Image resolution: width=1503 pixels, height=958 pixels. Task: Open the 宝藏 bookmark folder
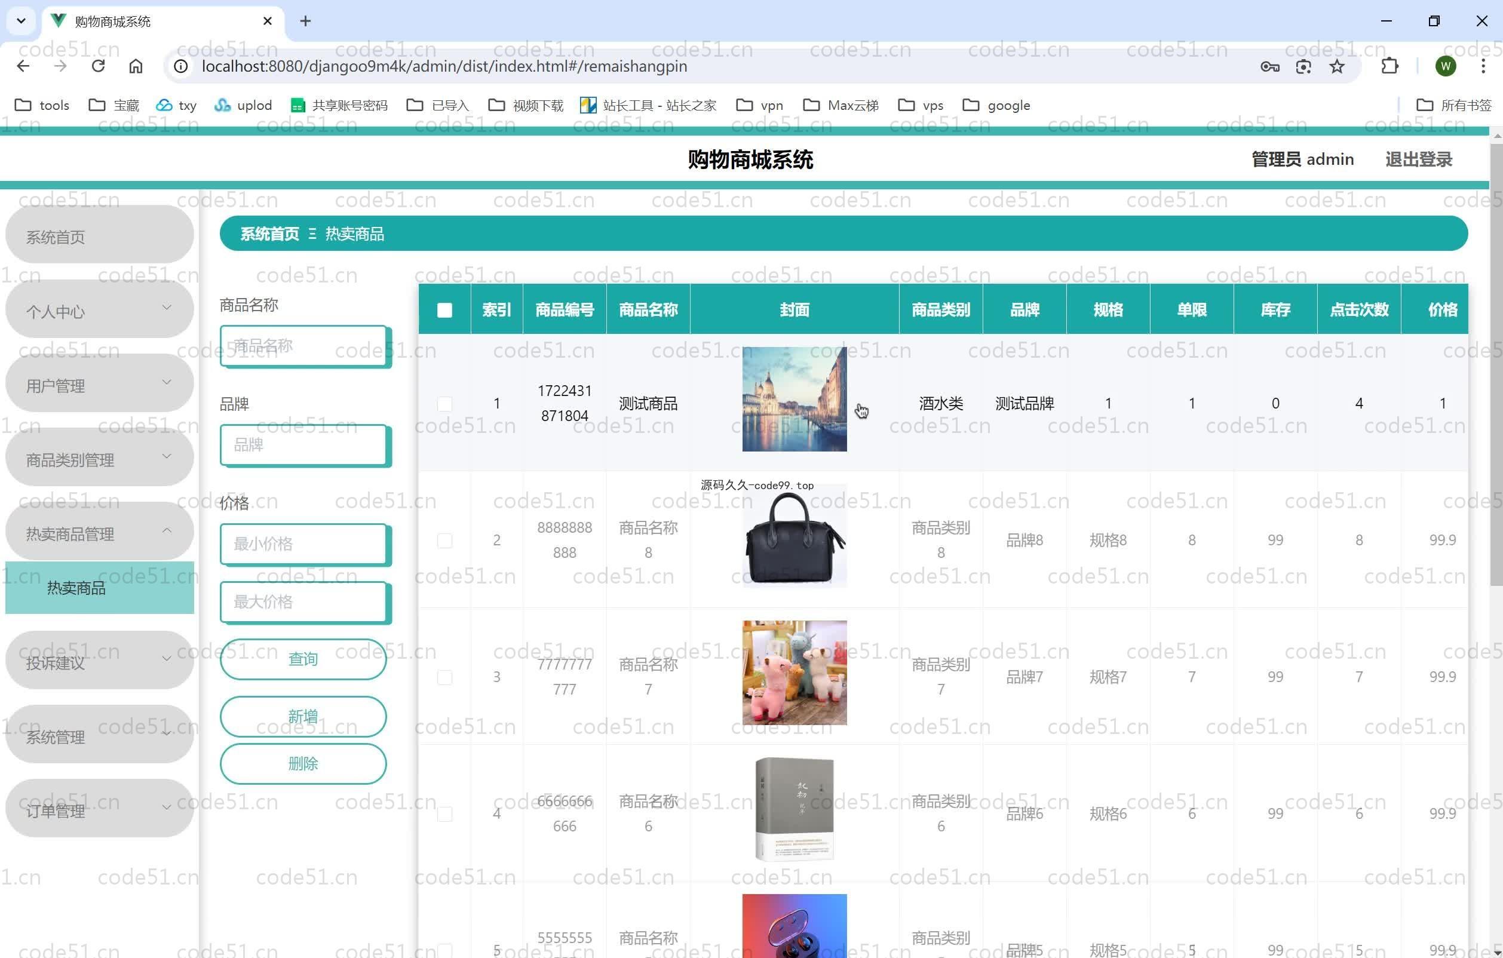point(114,105)
